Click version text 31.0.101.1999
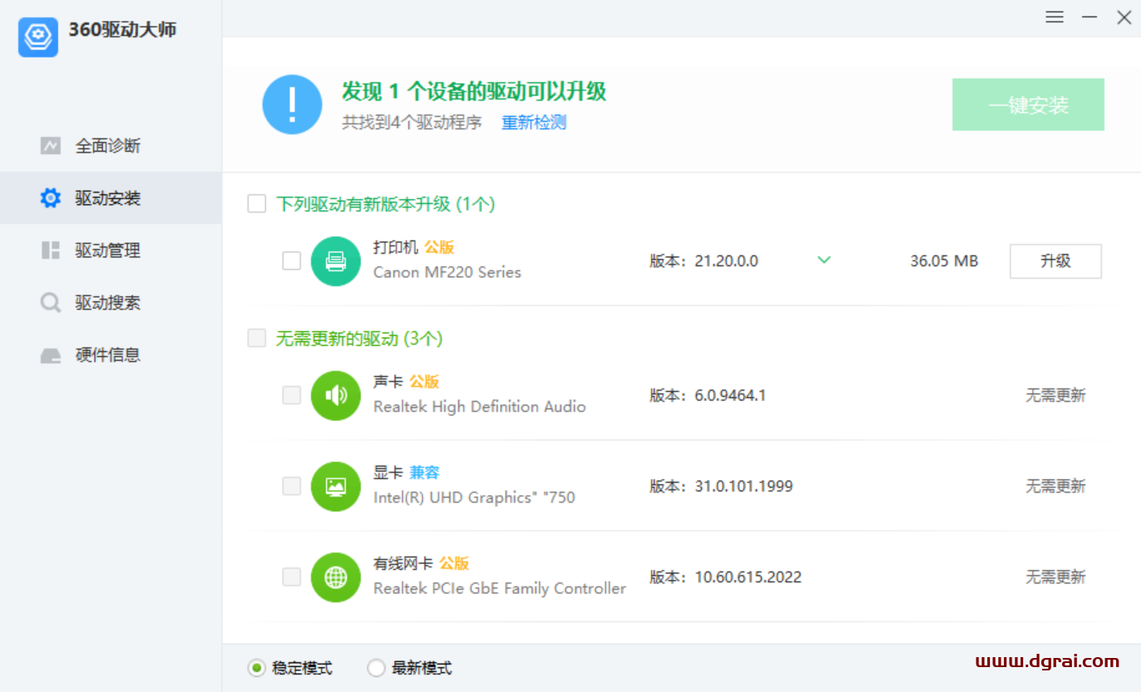Image resolution: width=1141 pixels, height=692 pixels. point(744,486)
